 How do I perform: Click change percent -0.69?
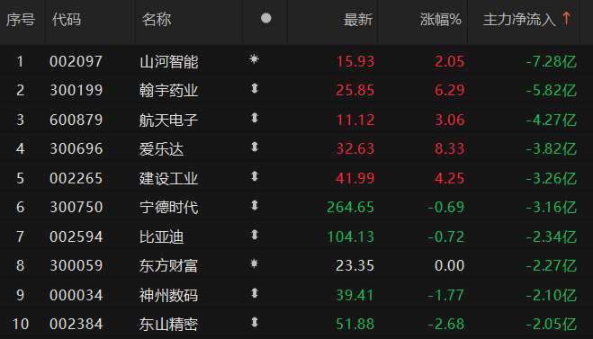(x=446, y=207)
